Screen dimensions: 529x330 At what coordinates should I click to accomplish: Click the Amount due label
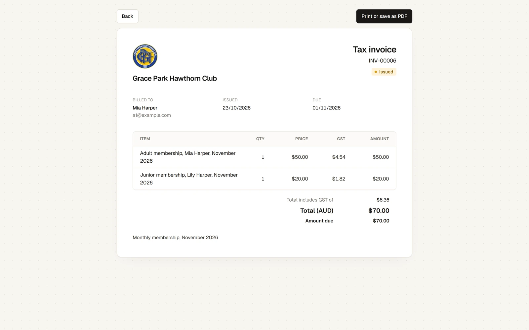coord(319,221)
